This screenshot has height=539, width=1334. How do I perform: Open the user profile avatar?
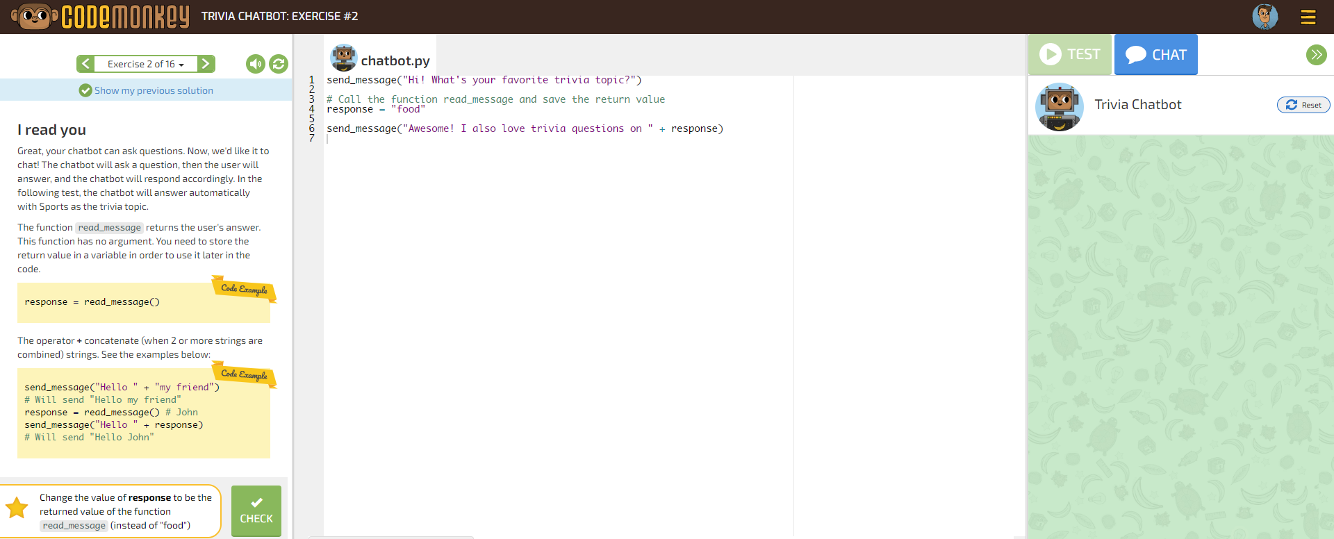[1265, 17]
